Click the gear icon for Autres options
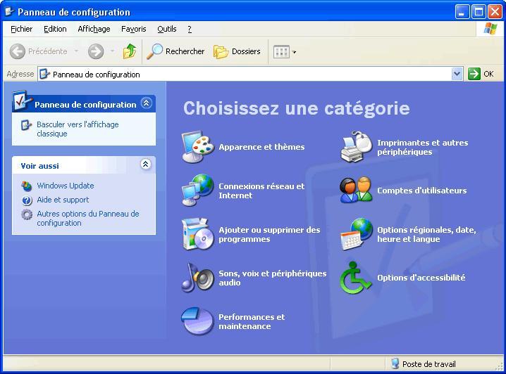The image size is (506, 374). tap(27, 214)
